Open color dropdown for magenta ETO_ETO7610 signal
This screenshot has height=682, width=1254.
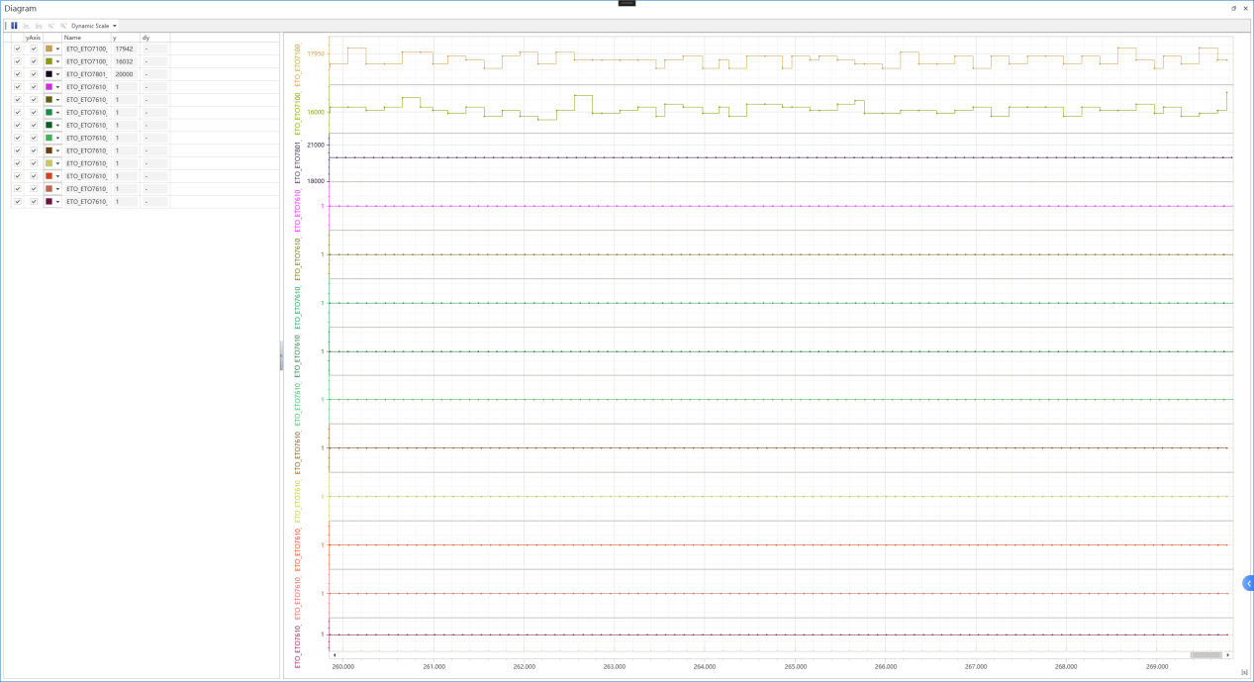click(57, 87)
